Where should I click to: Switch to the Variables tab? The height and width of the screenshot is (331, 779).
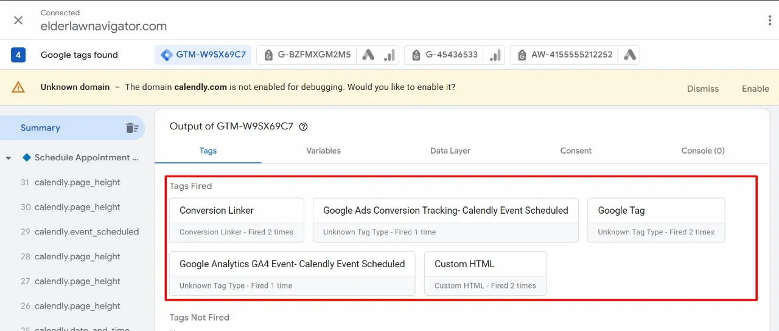[x=323, y=151]
